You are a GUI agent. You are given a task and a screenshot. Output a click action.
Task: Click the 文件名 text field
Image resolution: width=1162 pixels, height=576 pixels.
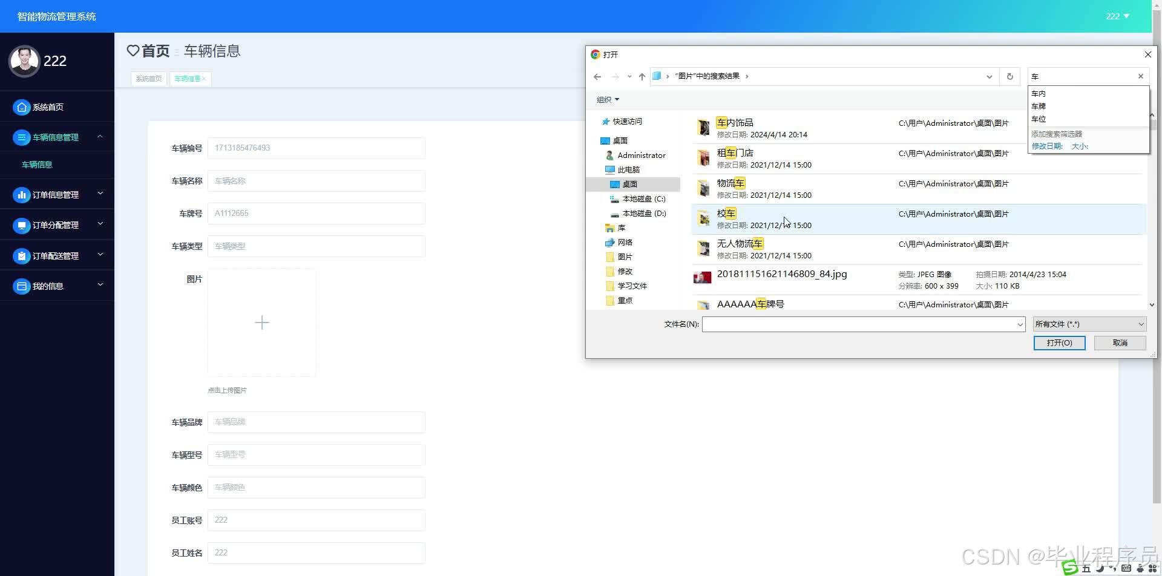point(859,325)
